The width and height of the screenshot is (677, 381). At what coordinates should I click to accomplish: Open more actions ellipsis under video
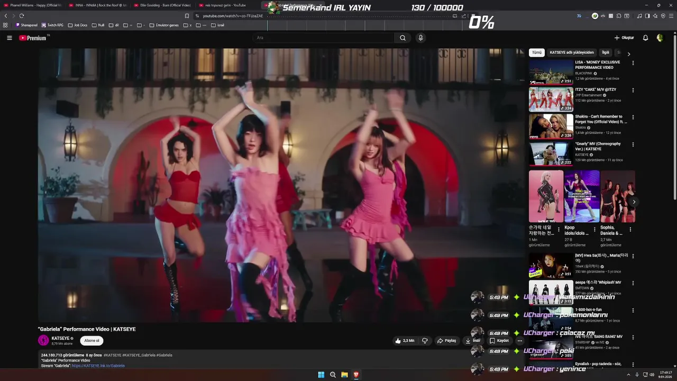[x=519, y=341]
